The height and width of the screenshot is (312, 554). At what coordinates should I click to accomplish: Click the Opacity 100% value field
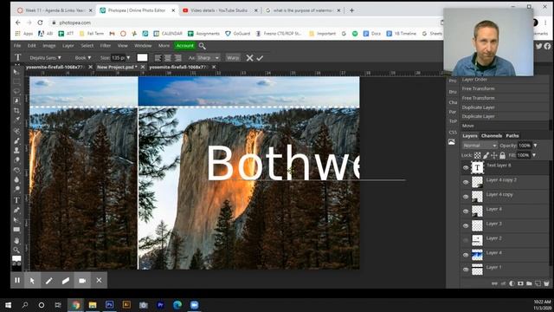(x=525, y=146)
